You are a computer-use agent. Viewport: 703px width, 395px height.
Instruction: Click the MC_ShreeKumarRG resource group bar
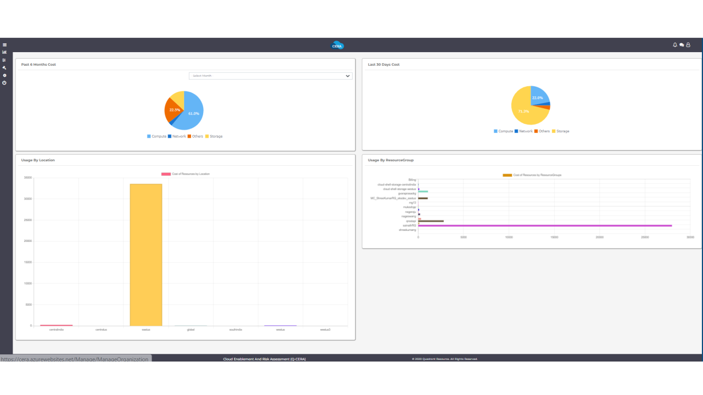tap(423, 198)
